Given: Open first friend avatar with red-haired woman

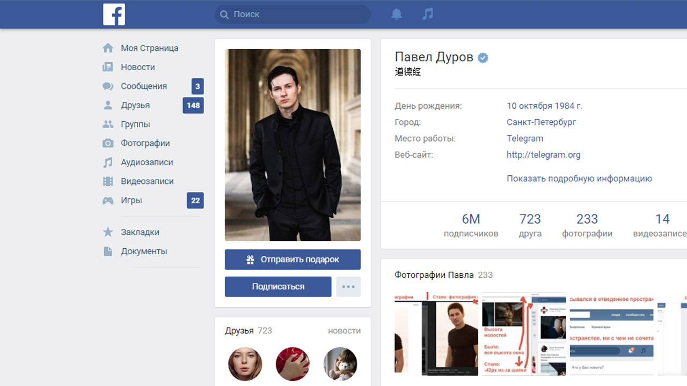Looking at the screenshot, I should point(245,364).
